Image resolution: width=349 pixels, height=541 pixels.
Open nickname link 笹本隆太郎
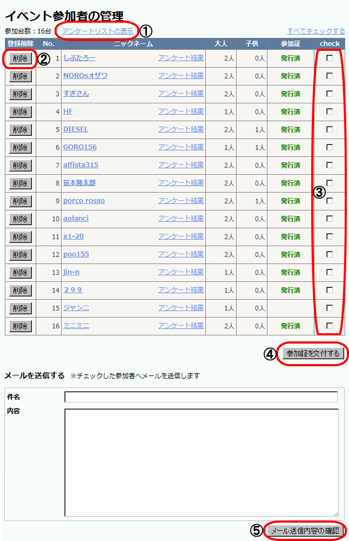(79, 183)
